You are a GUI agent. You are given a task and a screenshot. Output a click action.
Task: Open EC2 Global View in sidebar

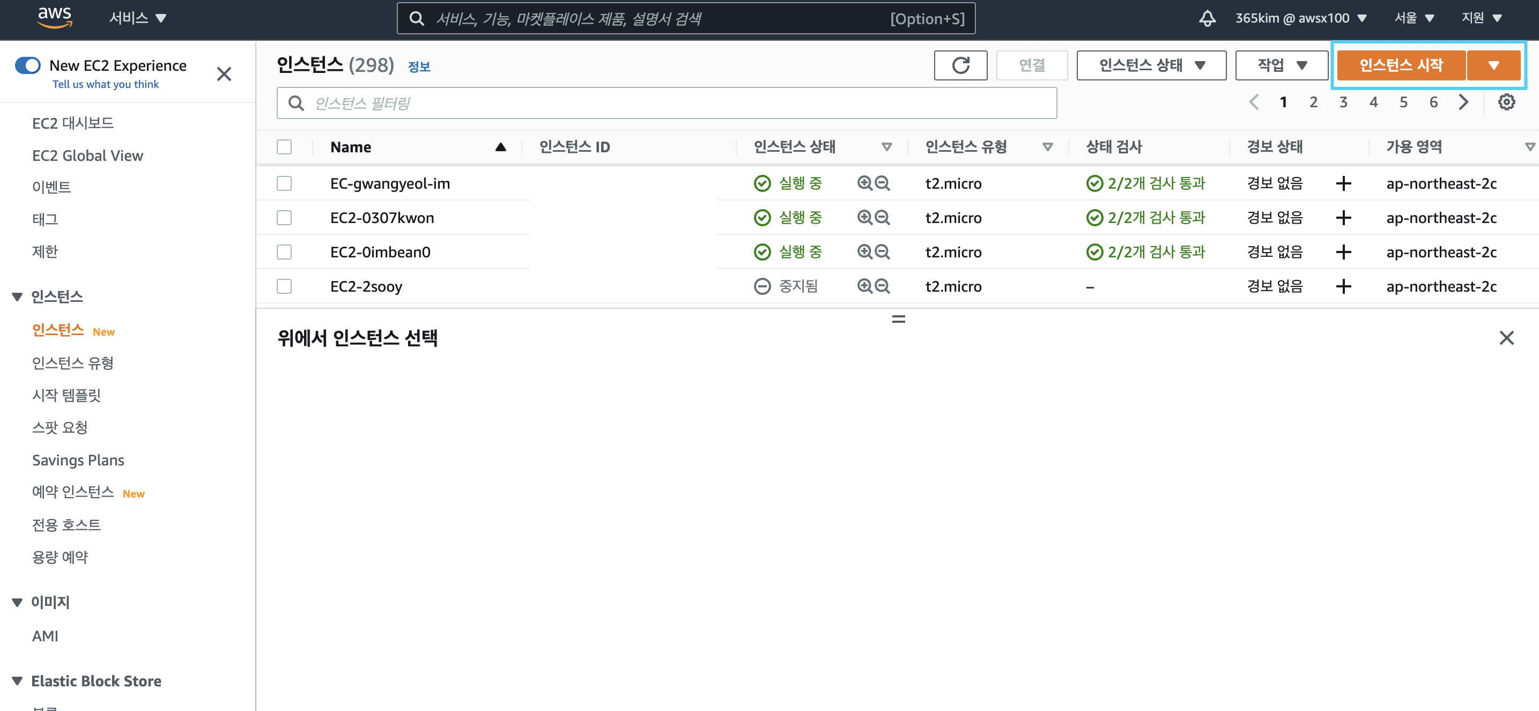click(x=87, y=156)
